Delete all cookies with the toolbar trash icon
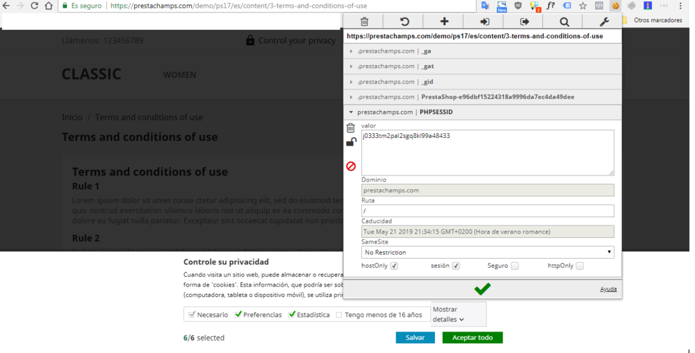 coord(364,21)
